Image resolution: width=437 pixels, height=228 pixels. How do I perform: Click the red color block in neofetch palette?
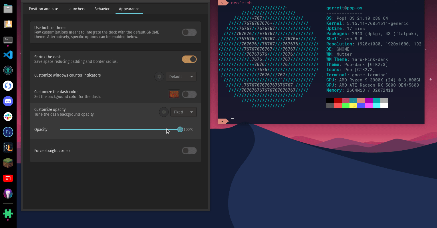(x=338, y=101)
